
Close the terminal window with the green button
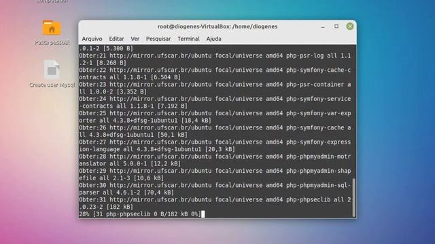pyautogui.click(x=350, y=26)
